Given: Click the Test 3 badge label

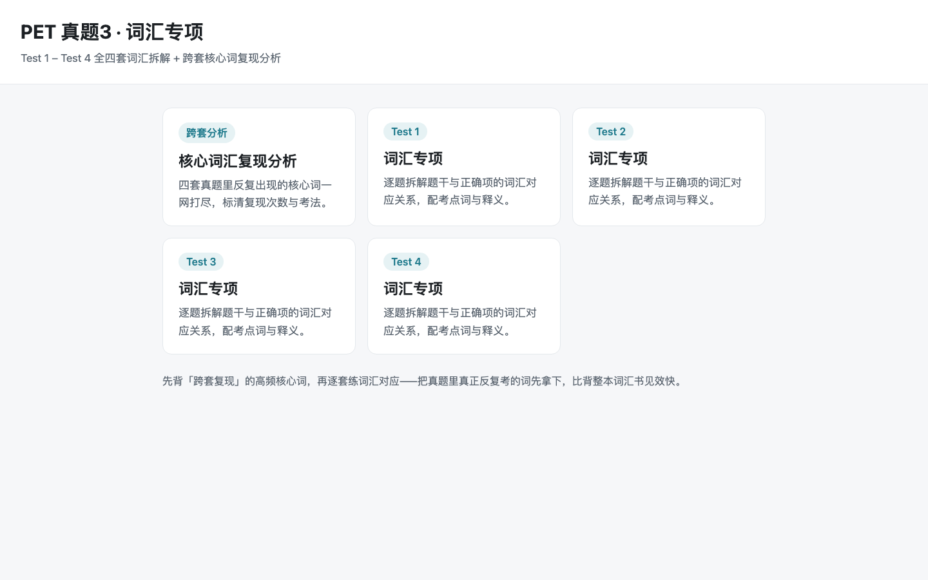Looking at the screenshot, I should coord(201,262).
